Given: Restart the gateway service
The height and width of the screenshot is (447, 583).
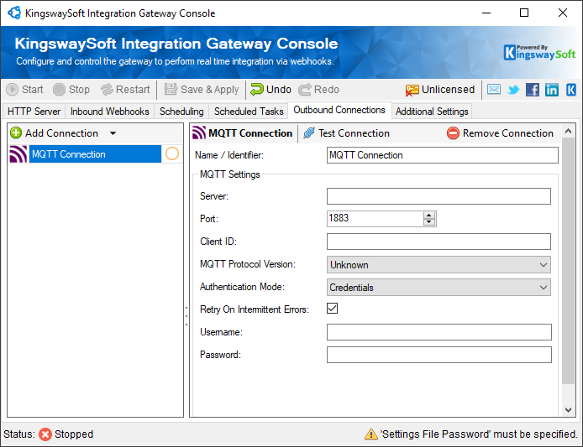Looking at the screenshot, I should (125, 90).
